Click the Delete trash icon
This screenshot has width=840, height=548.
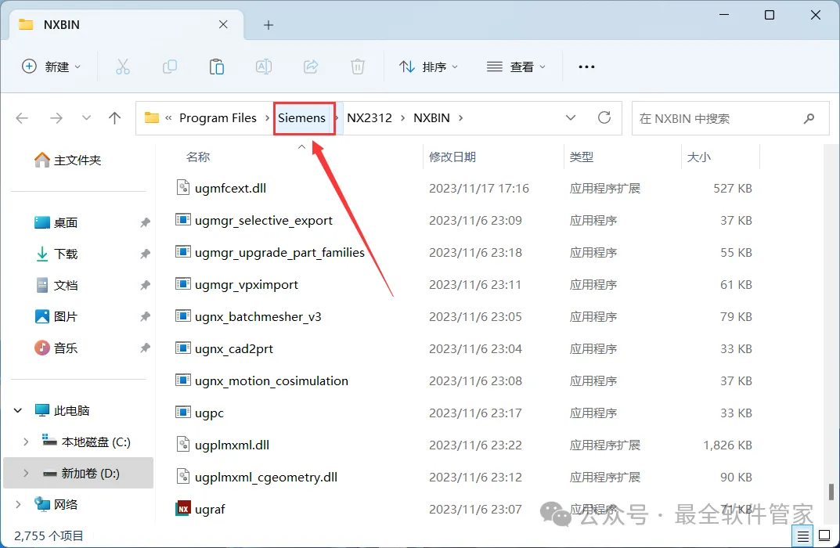(357, 67)
